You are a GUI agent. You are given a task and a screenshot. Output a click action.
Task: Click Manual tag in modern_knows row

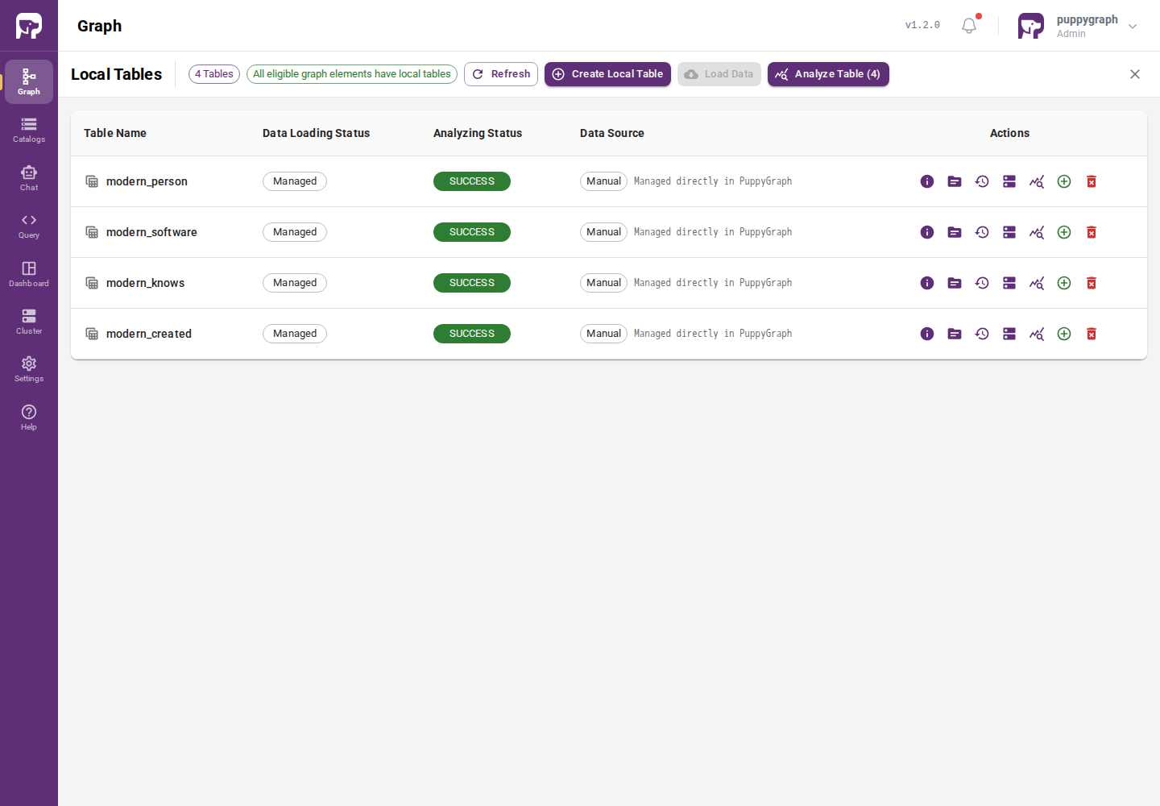(x=603, y=283)
